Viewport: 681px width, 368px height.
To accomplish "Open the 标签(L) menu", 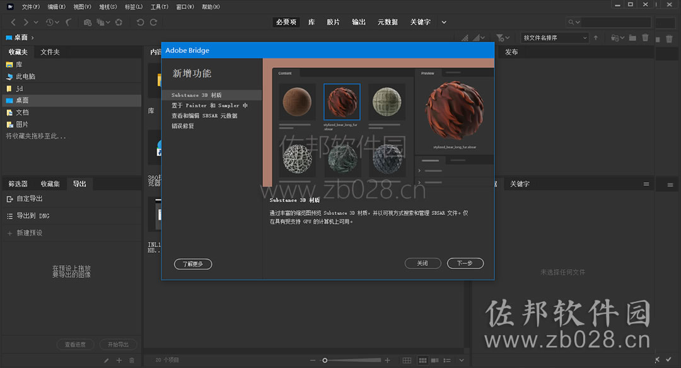I will click(133, 6).
